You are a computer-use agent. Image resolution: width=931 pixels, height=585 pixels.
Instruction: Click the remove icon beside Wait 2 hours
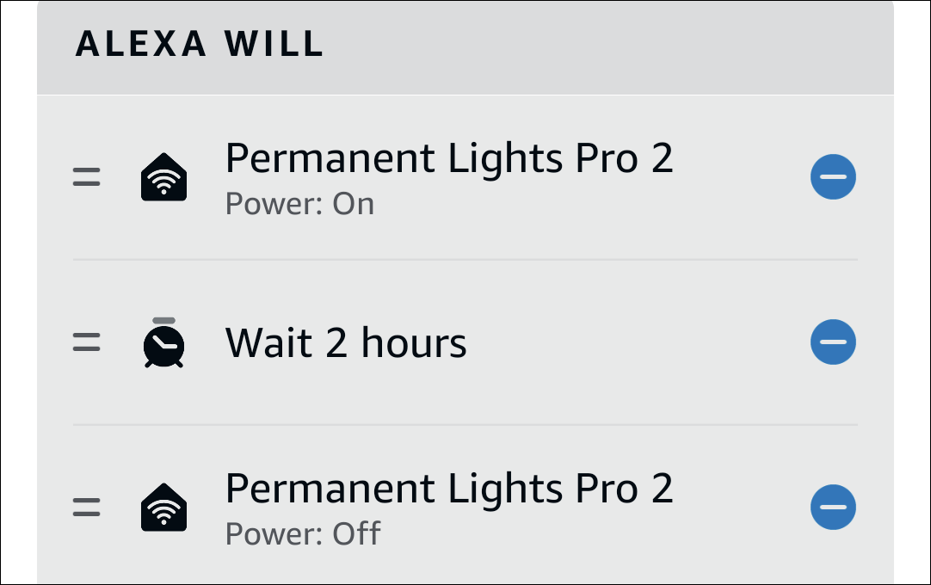click(833, 342)
